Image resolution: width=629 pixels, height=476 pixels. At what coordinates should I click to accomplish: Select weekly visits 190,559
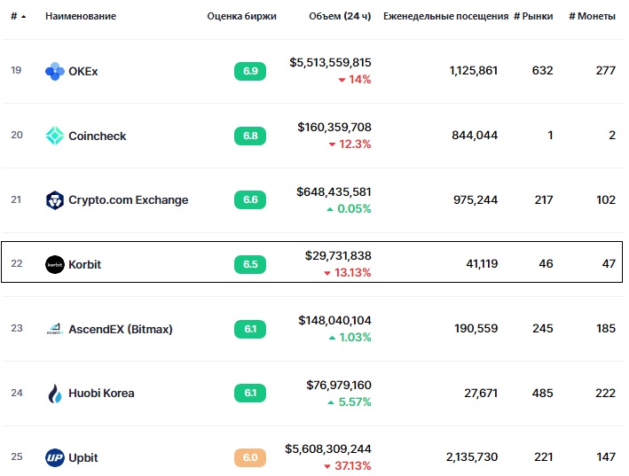476,329
